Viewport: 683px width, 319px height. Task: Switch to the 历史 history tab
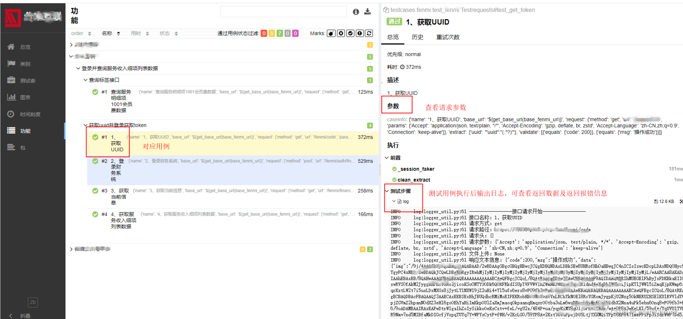pos(417,37)
